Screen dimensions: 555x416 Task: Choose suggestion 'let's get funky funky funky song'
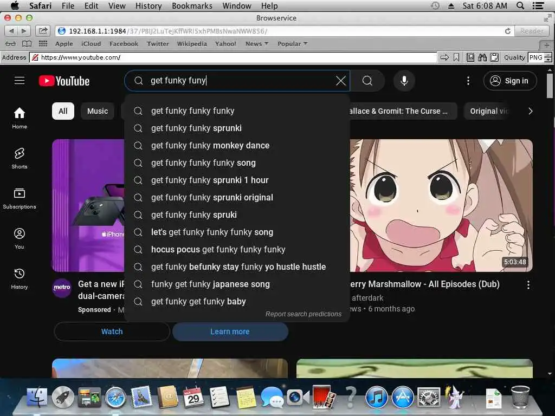pyautogui.click(x=237, y=232)
